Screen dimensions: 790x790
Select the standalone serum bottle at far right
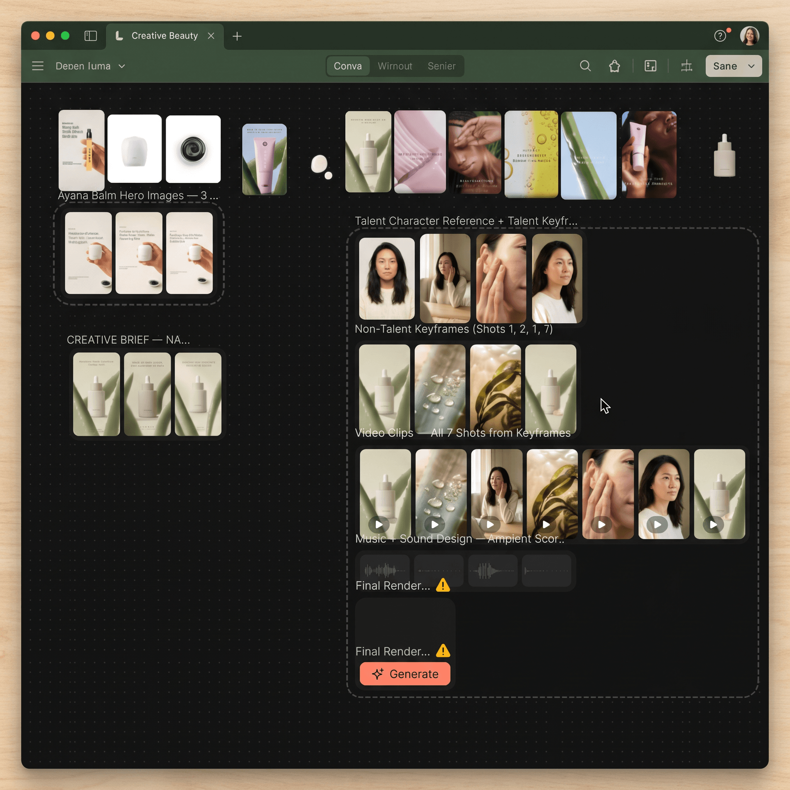[724, 155]
